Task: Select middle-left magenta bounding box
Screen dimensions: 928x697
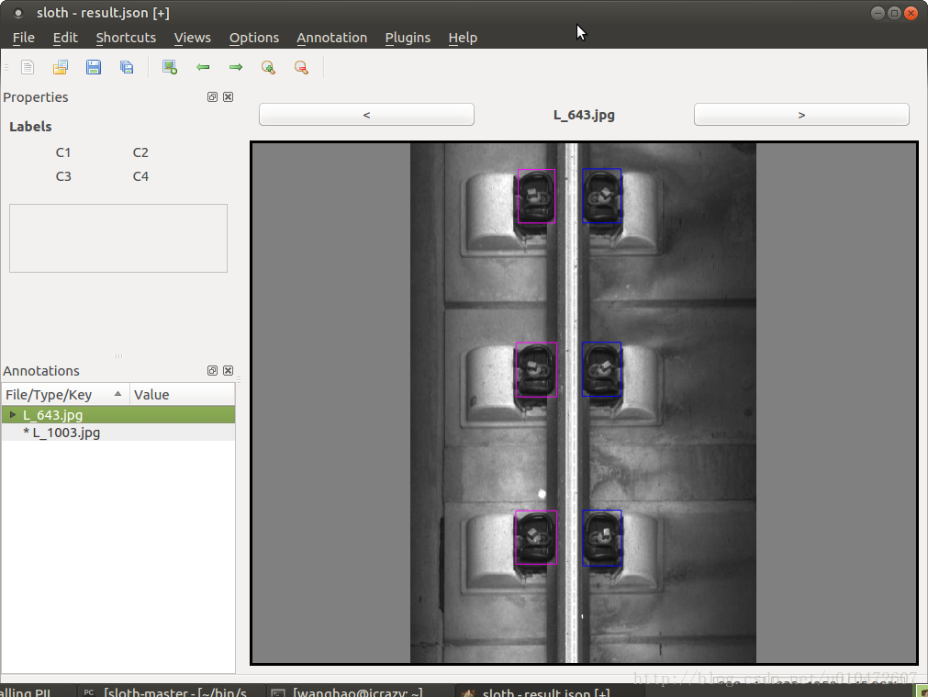Action: [536, 369]
